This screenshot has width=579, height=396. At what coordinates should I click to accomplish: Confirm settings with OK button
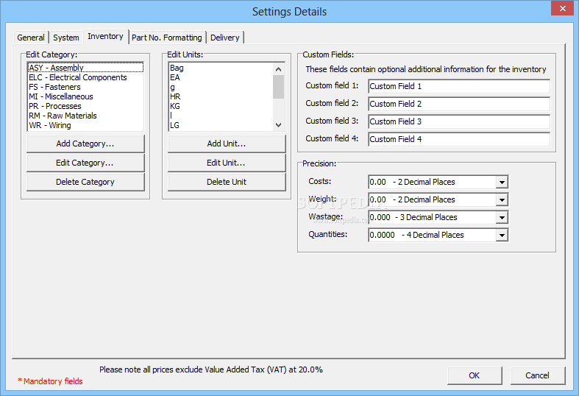[x=475, y=375]
